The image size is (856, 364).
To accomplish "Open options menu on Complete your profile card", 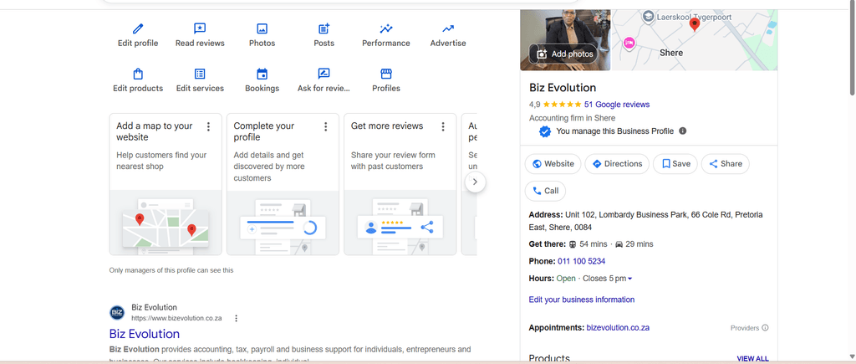I will pyautogui.click(x=325, y=127).
